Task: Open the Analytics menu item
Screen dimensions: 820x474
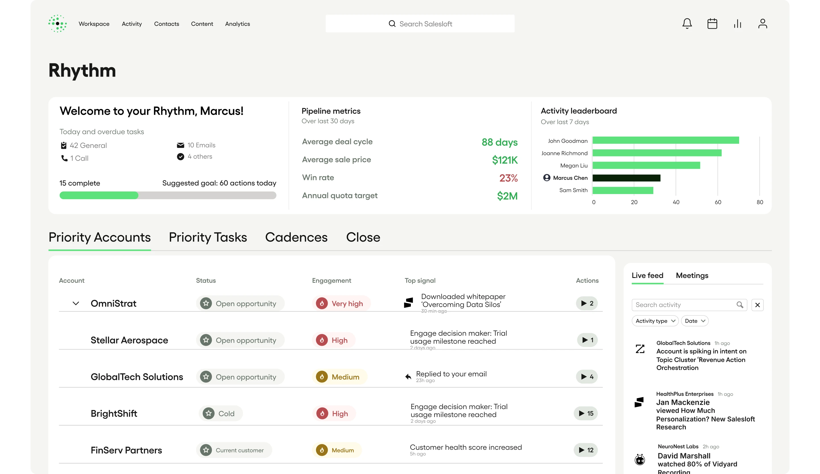Action: pos(237,24)
